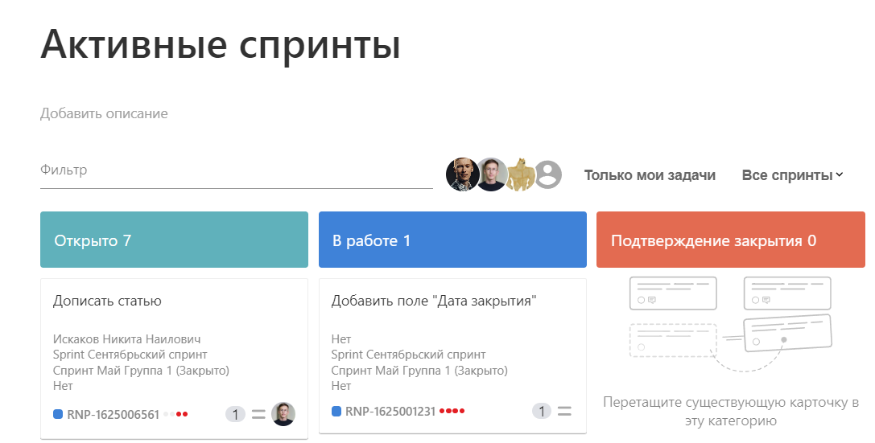
Task: Open the 'Добавить поле "Дата закрытия"' card
Action: pyautogui.click(x=434, y=301)
